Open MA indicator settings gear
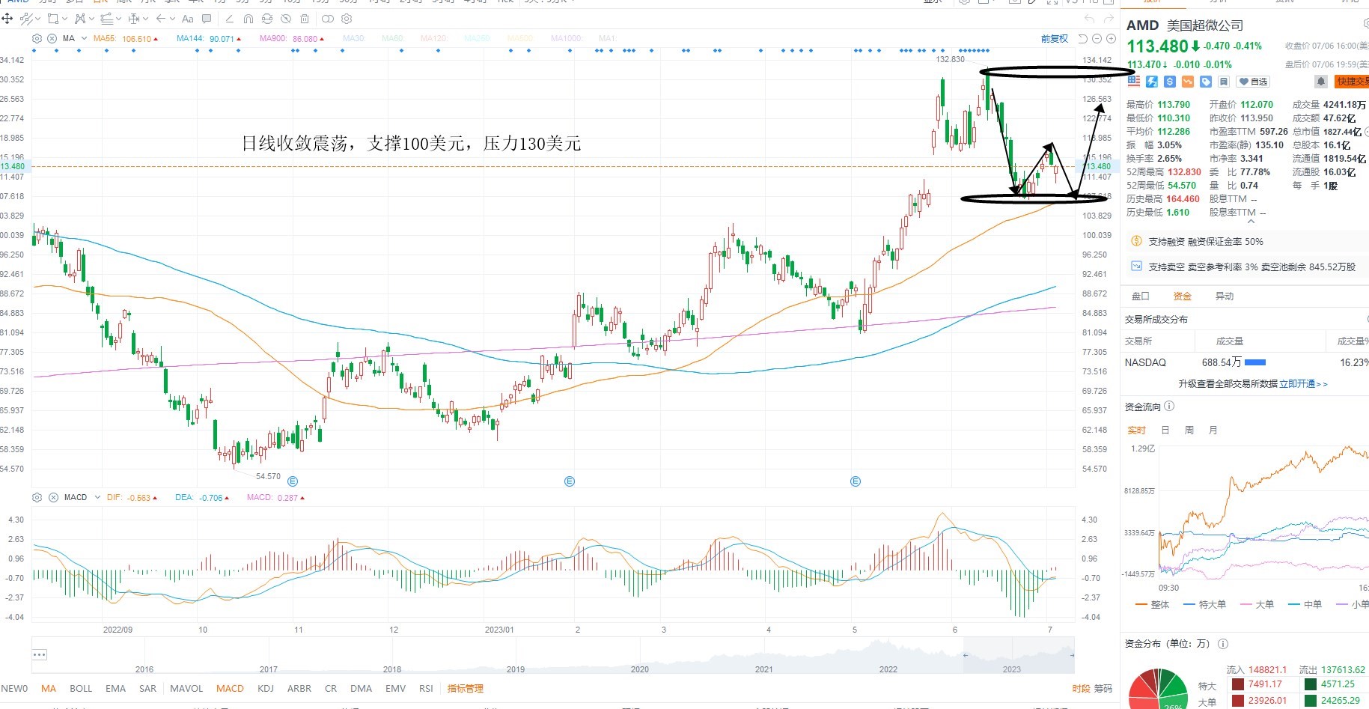This screenshot has width=1369, height=709. (x=37, y=38)
